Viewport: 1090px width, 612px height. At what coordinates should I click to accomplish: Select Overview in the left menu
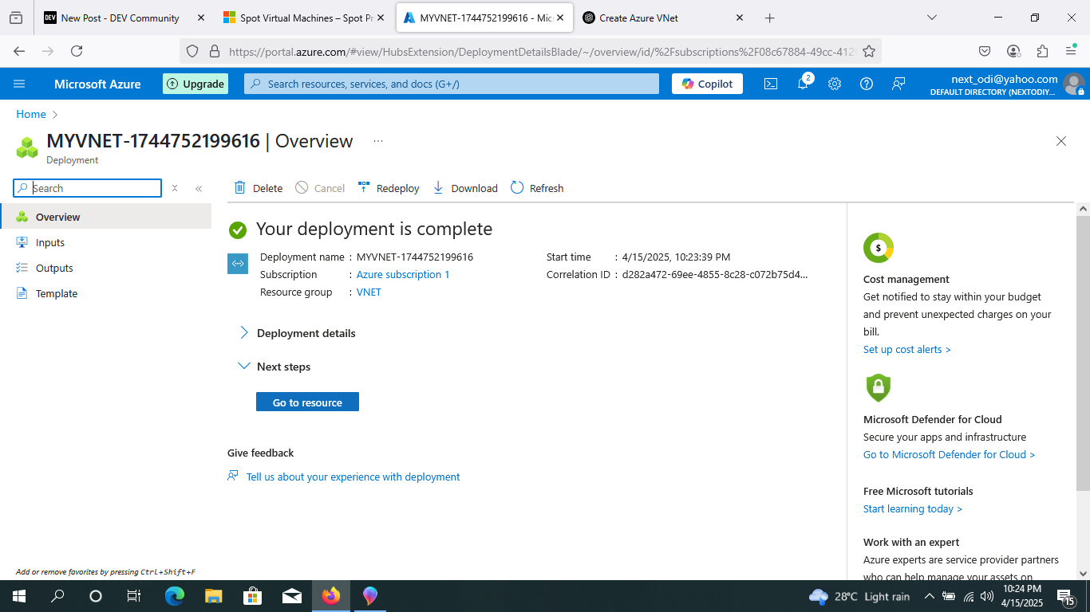pyautogui.click(x=105, y=217)
